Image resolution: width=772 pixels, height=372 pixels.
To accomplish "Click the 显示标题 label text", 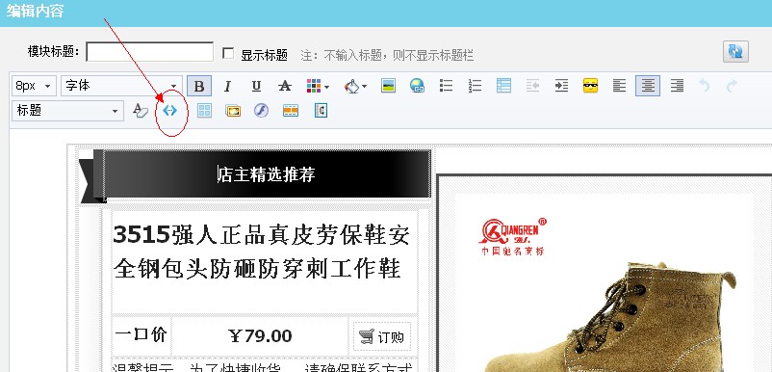I will [265, 55].
